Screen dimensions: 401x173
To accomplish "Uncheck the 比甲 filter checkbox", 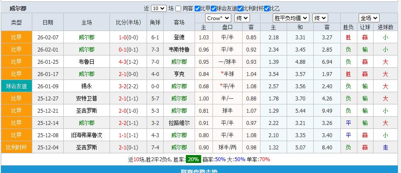I will (197, 8).
